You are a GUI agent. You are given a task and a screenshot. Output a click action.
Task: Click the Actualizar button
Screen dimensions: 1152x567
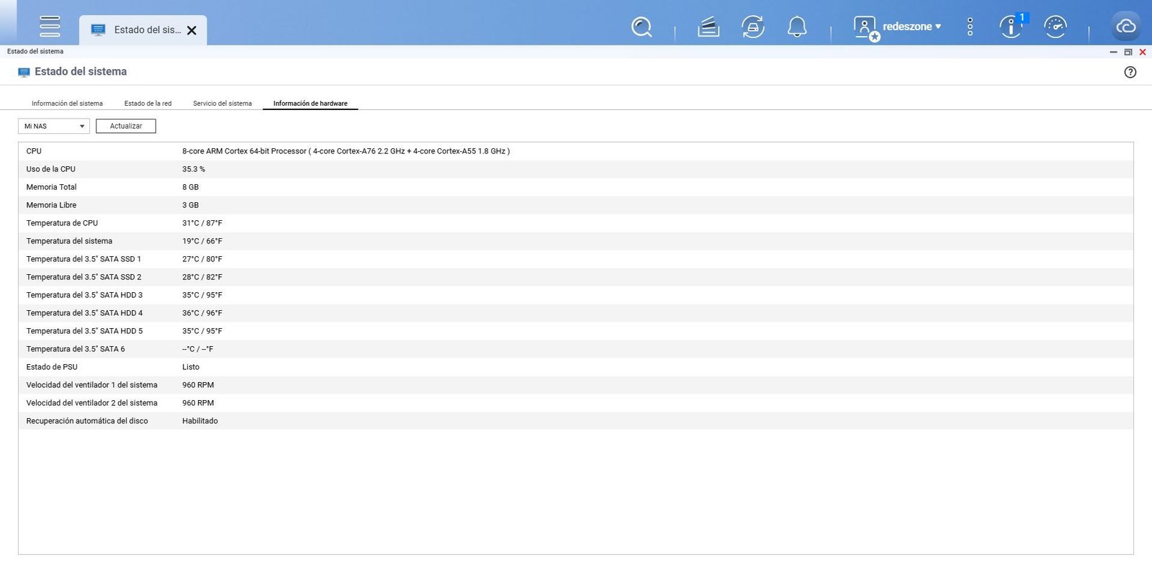pyautogui.click(x=126, y=127)
